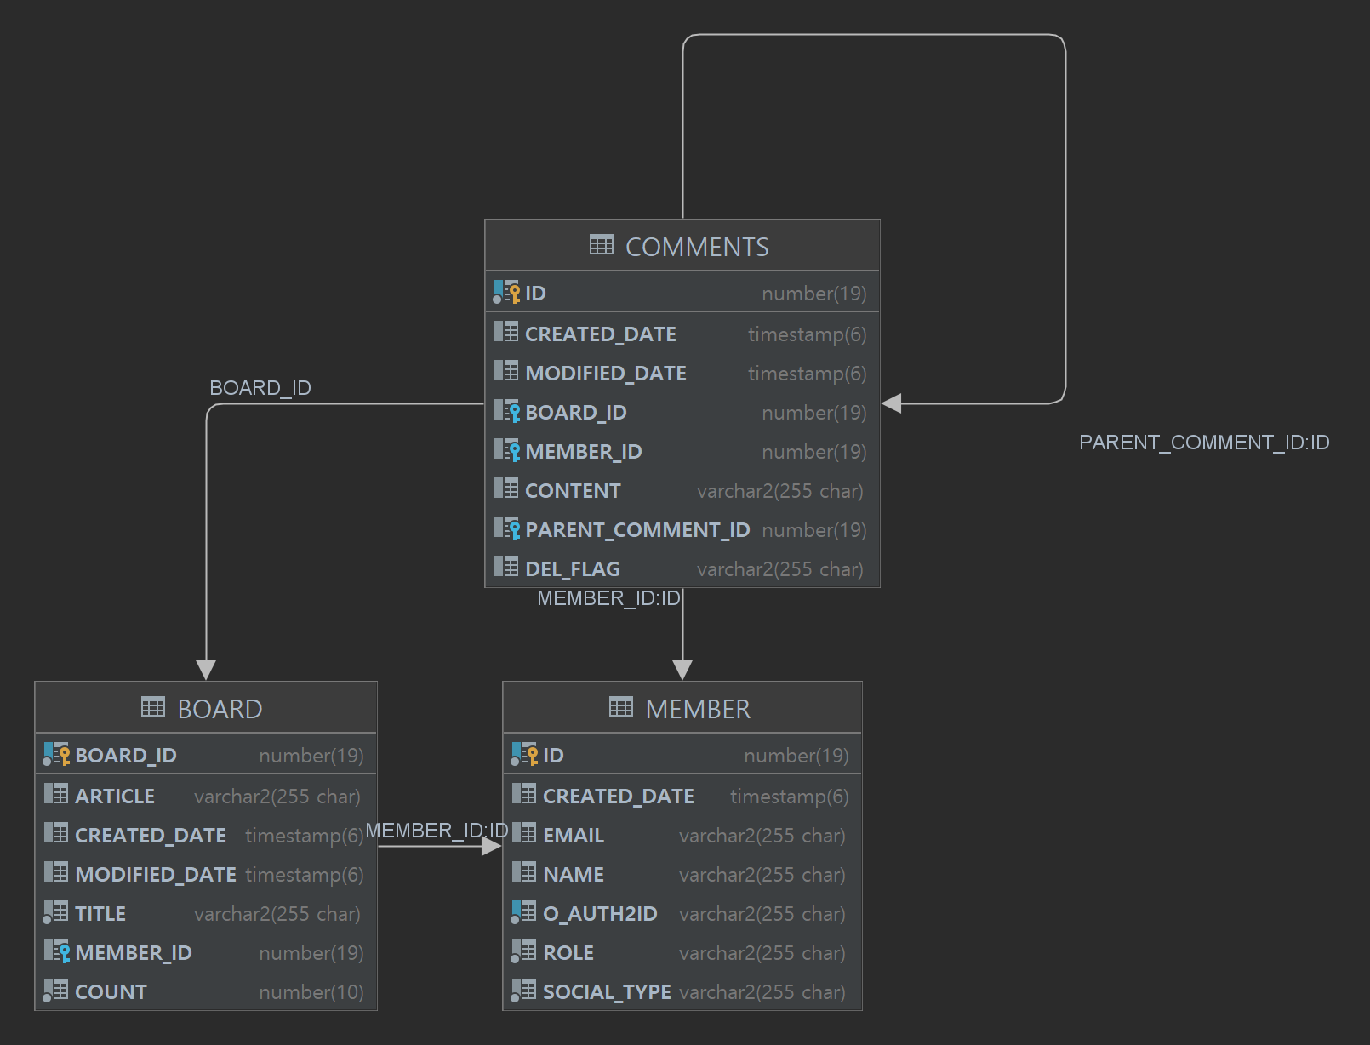Click primary key icon of COMMENTS ID
Screen dimensions: 1370x1045
(507, 293)
